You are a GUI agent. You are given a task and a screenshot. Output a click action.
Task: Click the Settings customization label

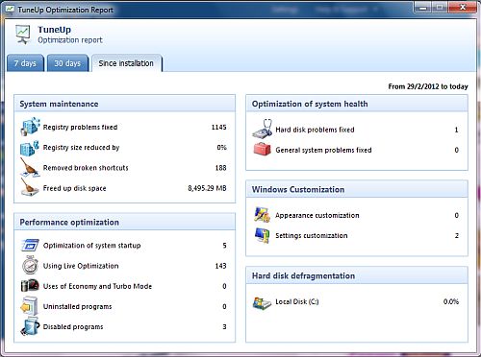pos(312,236)
